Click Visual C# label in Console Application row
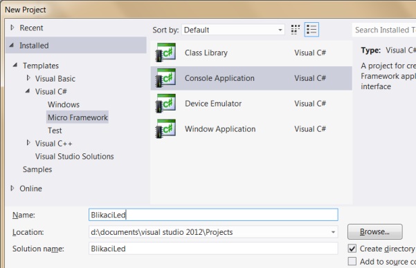416x268 pixels. (x=310, y=78)
